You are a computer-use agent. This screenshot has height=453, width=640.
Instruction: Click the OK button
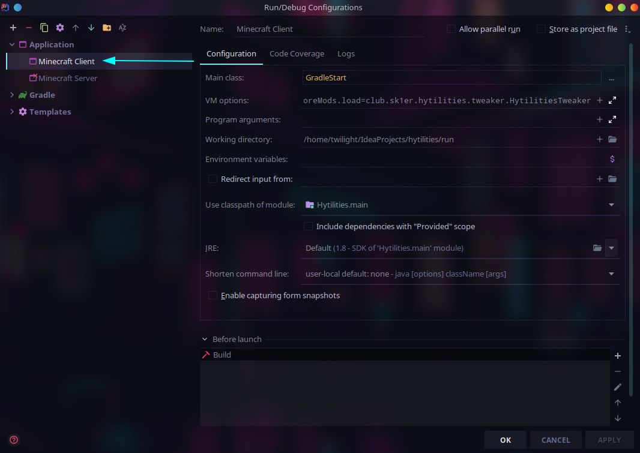506,440
